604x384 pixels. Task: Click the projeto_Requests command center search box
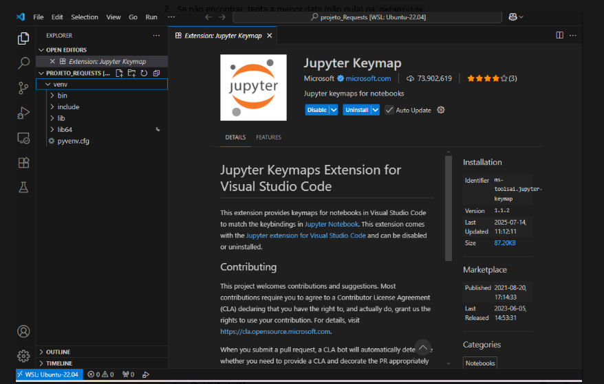367,17
